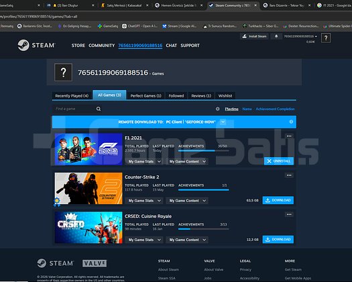The width and height of the screenshot is (352, 282).
Task: Expand Counter-Strike 2 My Game Content dropdown
Action: point(187,201)
